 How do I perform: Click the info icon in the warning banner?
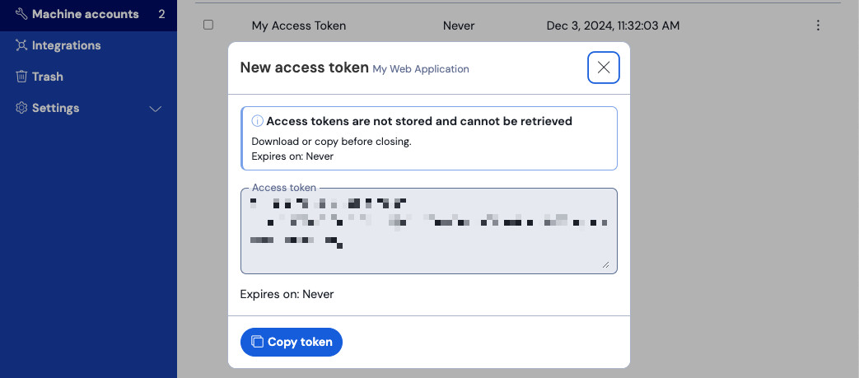coord(257,121)
